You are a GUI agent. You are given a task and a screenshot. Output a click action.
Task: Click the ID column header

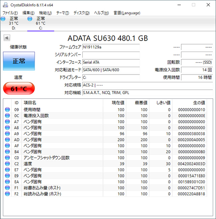(x=17, y=103)
